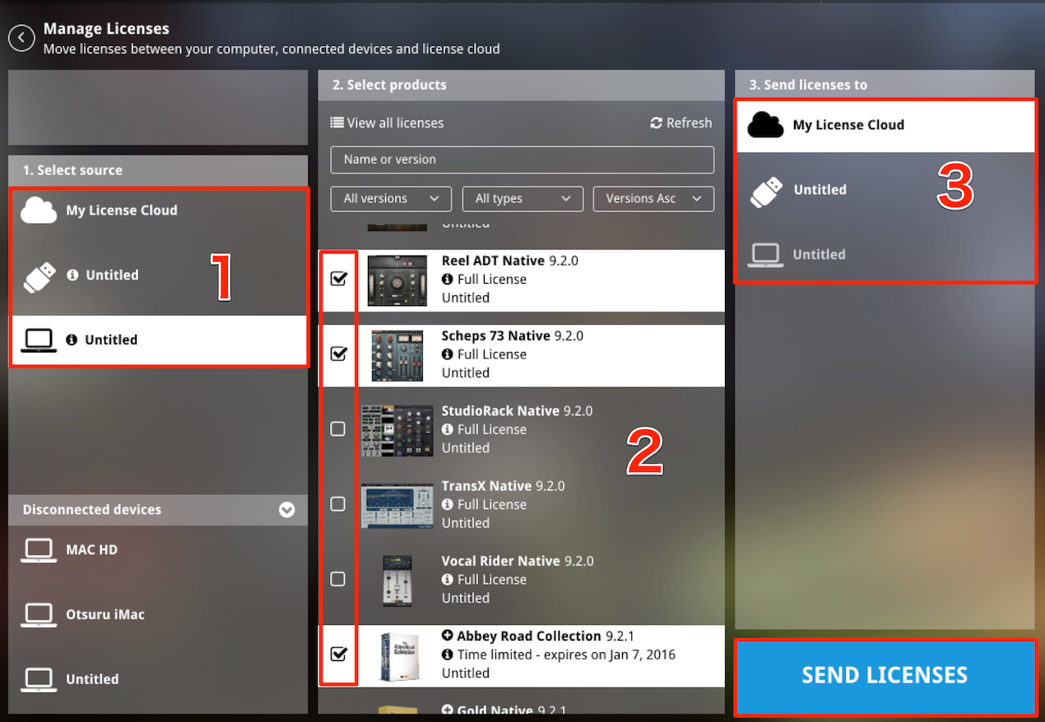Choose Untitled text of laptop destination
Viewport: 1045px width, 722px height.
[820, 255]
